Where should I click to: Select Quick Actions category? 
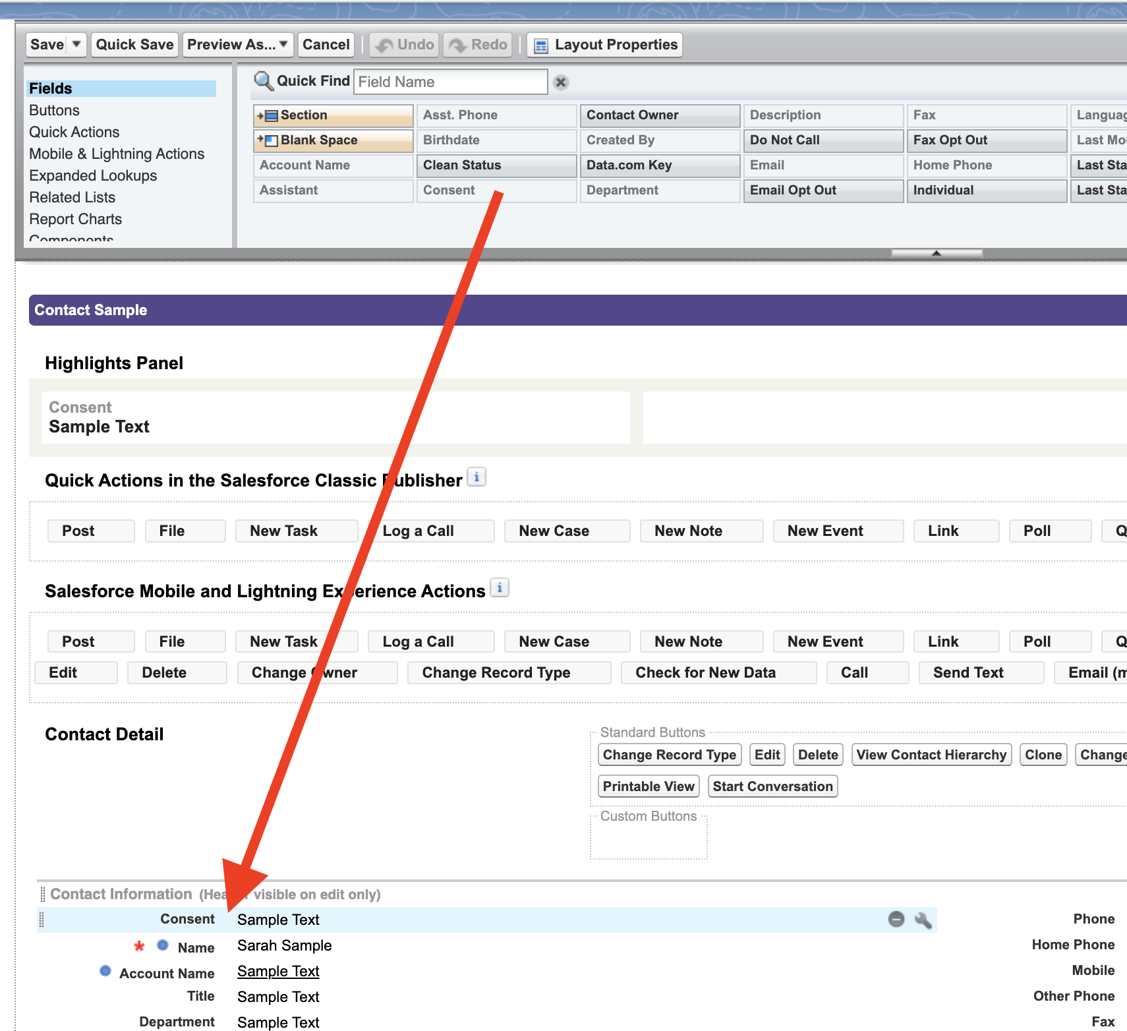pos(74,132)
